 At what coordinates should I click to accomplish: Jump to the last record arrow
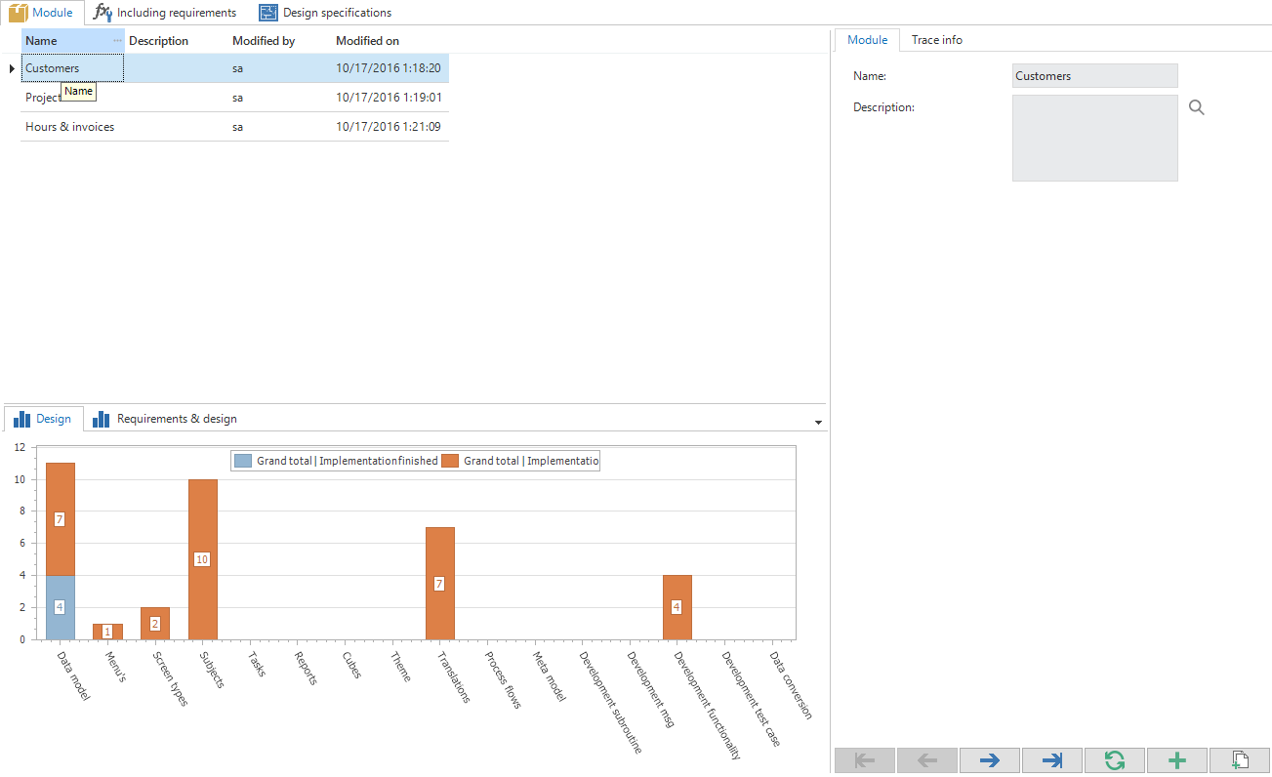pos(1052,760)
